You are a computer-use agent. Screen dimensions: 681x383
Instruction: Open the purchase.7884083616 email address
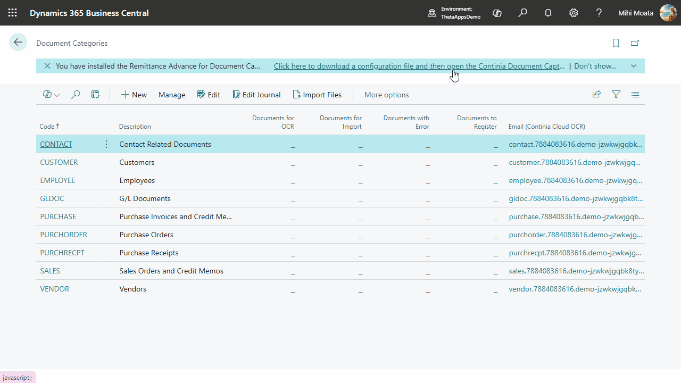(x=576, y=217)
